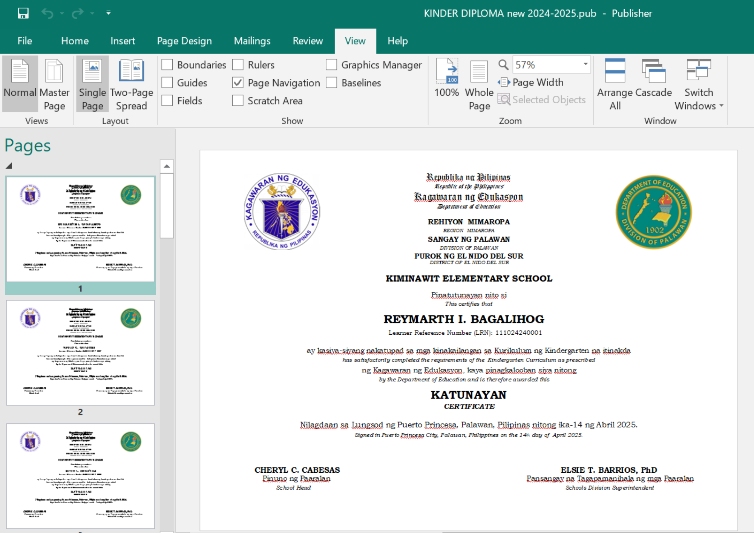The height and width of the screenshot is (533, 754).
Task: Switch to the Insert tab
Action: (x=123, y=41)
